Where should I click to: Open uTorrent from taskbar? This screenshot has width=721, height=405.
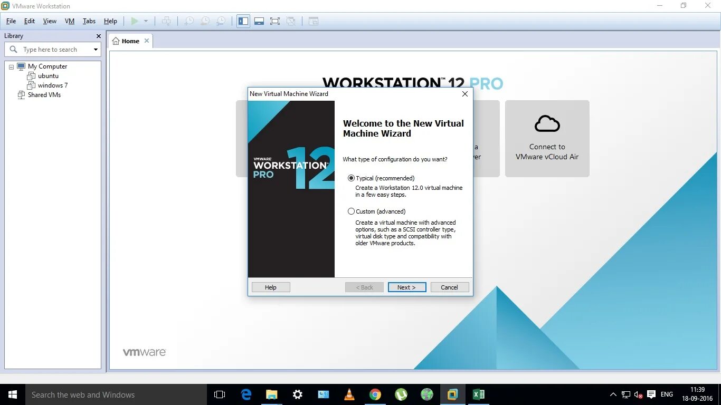tap(401, 394)
